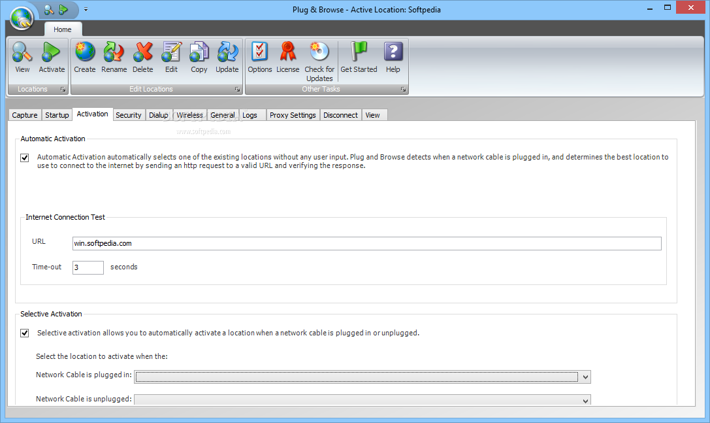Toggle the Selective activation checkbox
This screenshot has height=423, width=710.
click(x=25, y=333)
